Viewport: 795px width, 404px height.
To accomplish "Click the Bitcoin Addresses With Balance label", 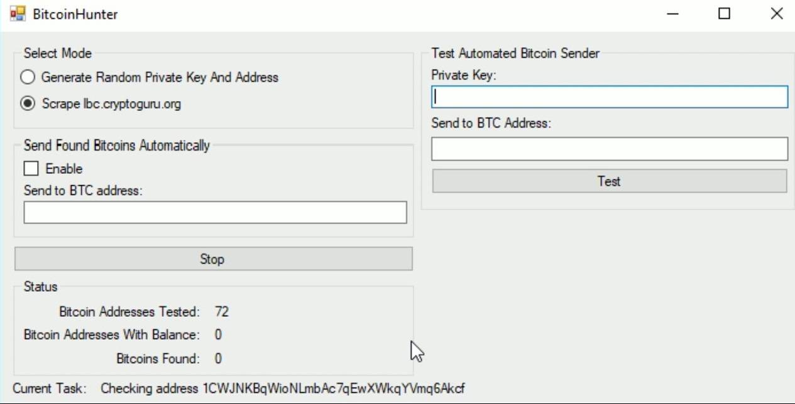I will click(x=111, y=335).
